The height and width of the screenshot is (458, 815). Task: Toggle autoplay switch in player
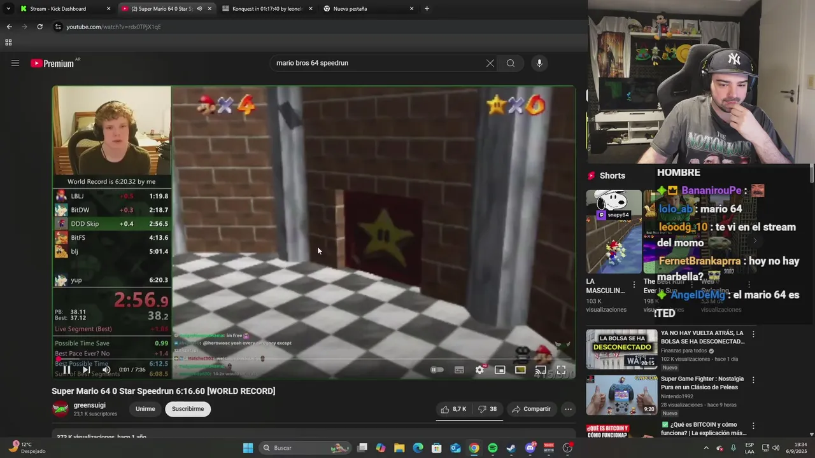[437, 370]
